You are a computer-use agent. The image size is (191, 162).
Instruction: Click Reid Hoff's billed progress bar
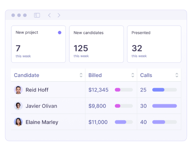click(x=124, y=90)
